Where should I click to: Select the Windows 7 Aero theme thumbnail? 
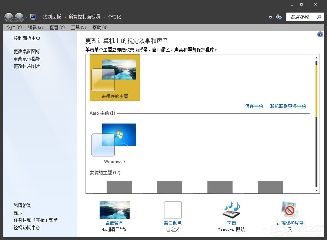(114, 141)
